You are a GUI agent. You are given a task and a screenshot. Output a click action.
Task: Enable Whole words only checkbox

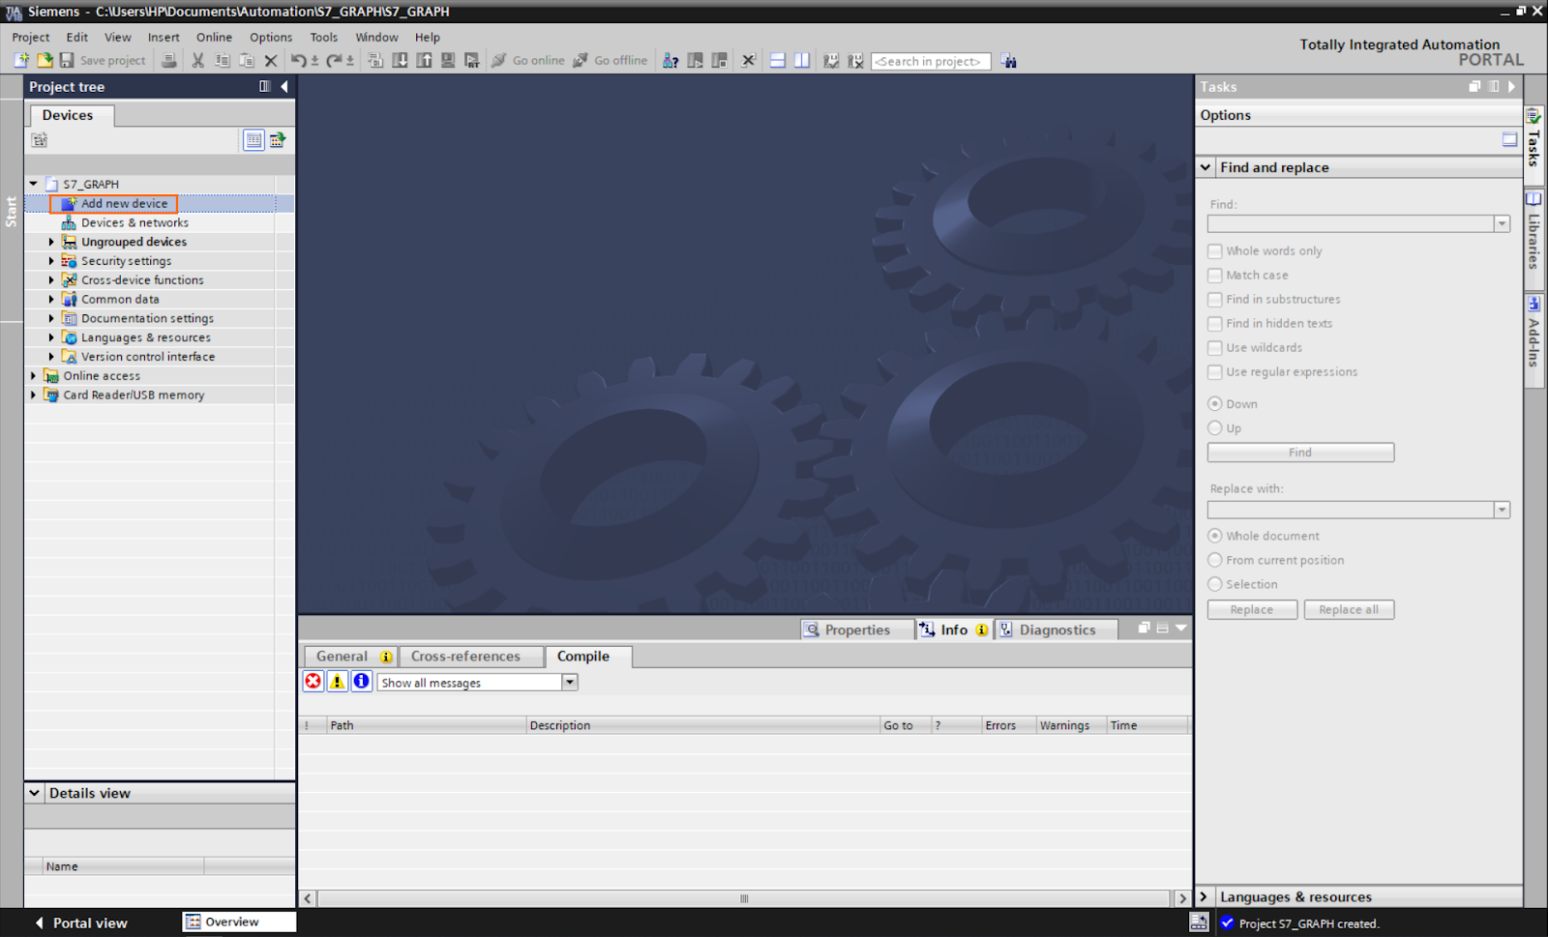click(x=1215, y=250)
